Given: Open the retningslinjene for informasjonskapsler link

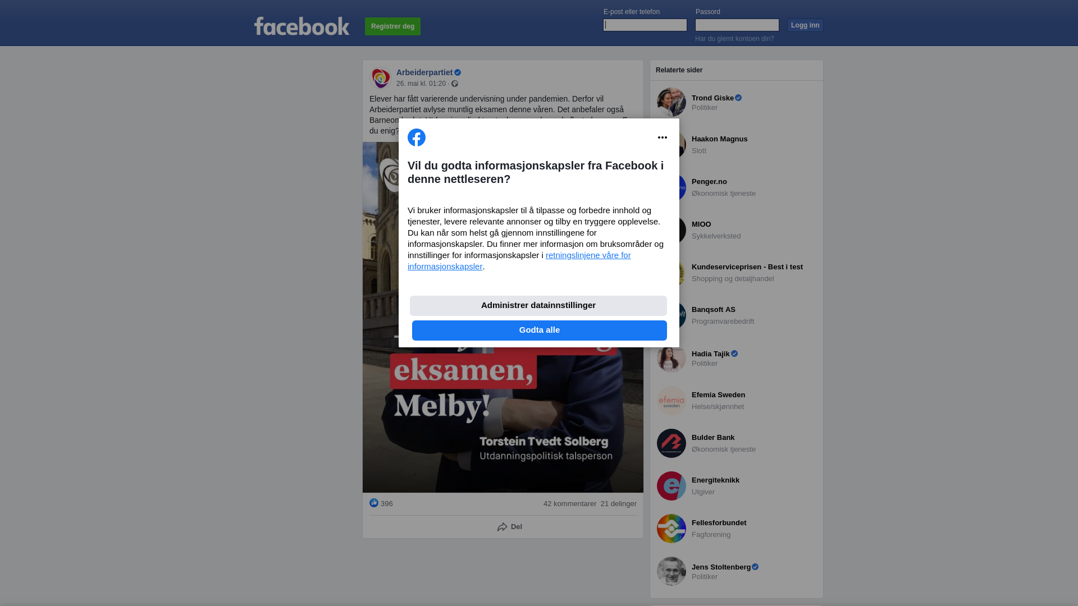Looking at the screenshot, I should pyautogui.click(x=519, y=261).
